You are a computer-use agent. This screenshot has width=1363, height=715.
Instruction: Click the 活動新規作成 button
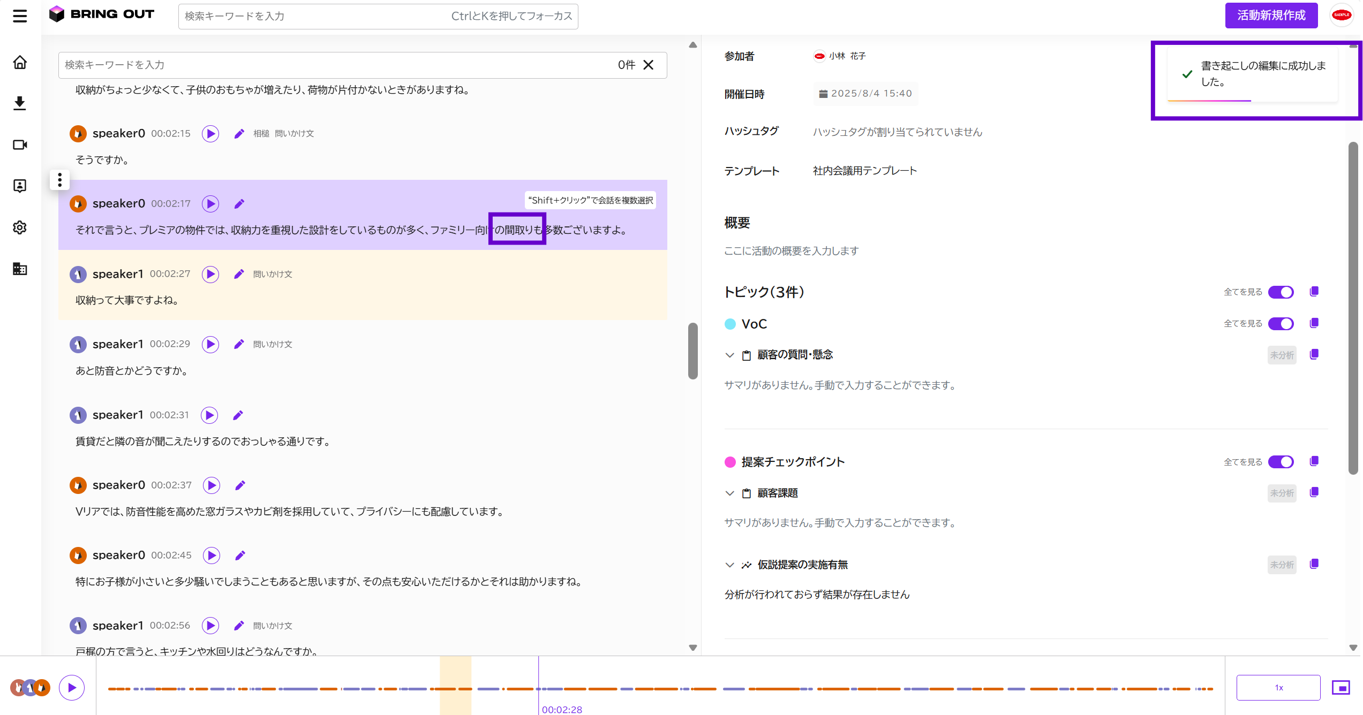1271,16
